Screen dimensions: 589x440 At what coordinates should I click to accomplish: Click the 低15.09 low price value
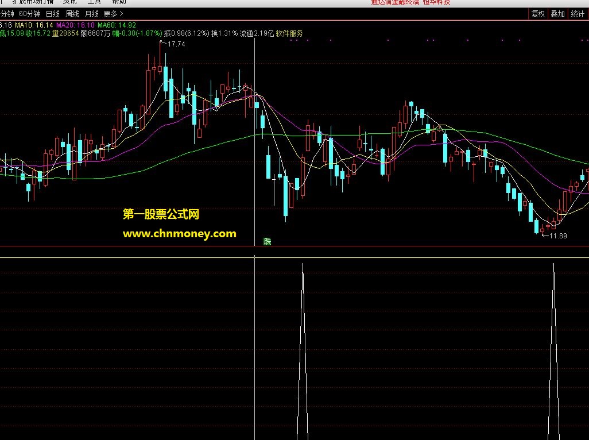(12, 33)
